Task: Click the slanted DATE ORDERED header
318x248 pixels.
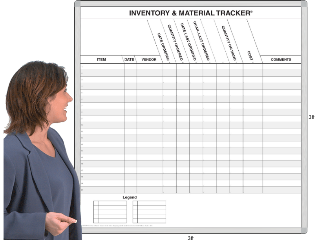Action: point(163,46)
